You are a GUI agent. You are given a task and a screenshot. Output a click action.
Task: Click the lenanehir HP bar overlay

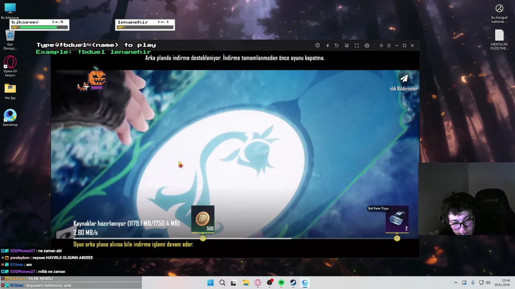coord(145,25)
